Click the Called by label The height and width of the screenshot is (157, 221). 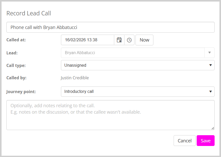click(16, 78)
